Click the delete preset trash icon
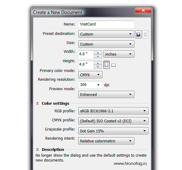This screenshot has width=182, height=170. [x=145, y=34]
